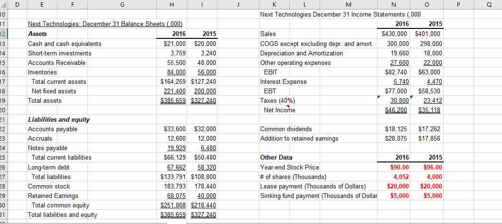Click the $251,868 common equity cell
Image resolution: width=502 pixels, height=224 pixels.
point(174,205)
